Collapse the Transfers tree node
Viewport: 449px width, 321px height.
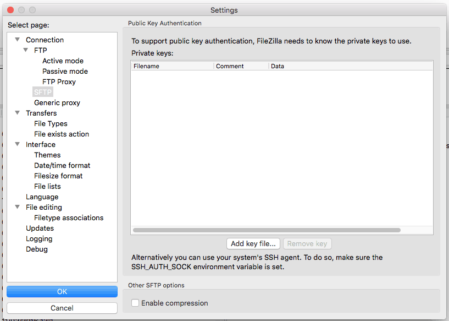point(18,113)
